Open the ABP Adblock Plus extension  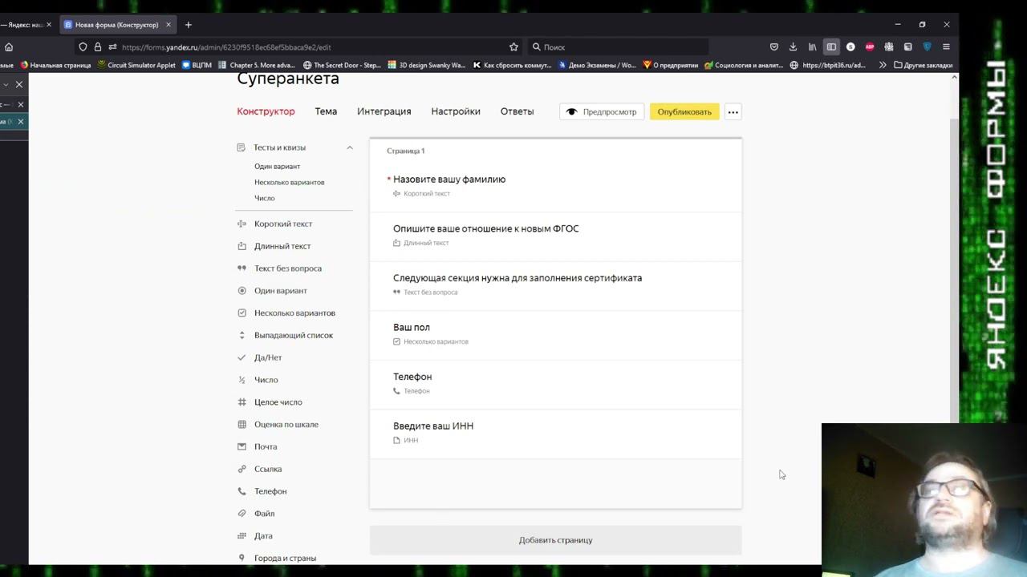point(870,47)
